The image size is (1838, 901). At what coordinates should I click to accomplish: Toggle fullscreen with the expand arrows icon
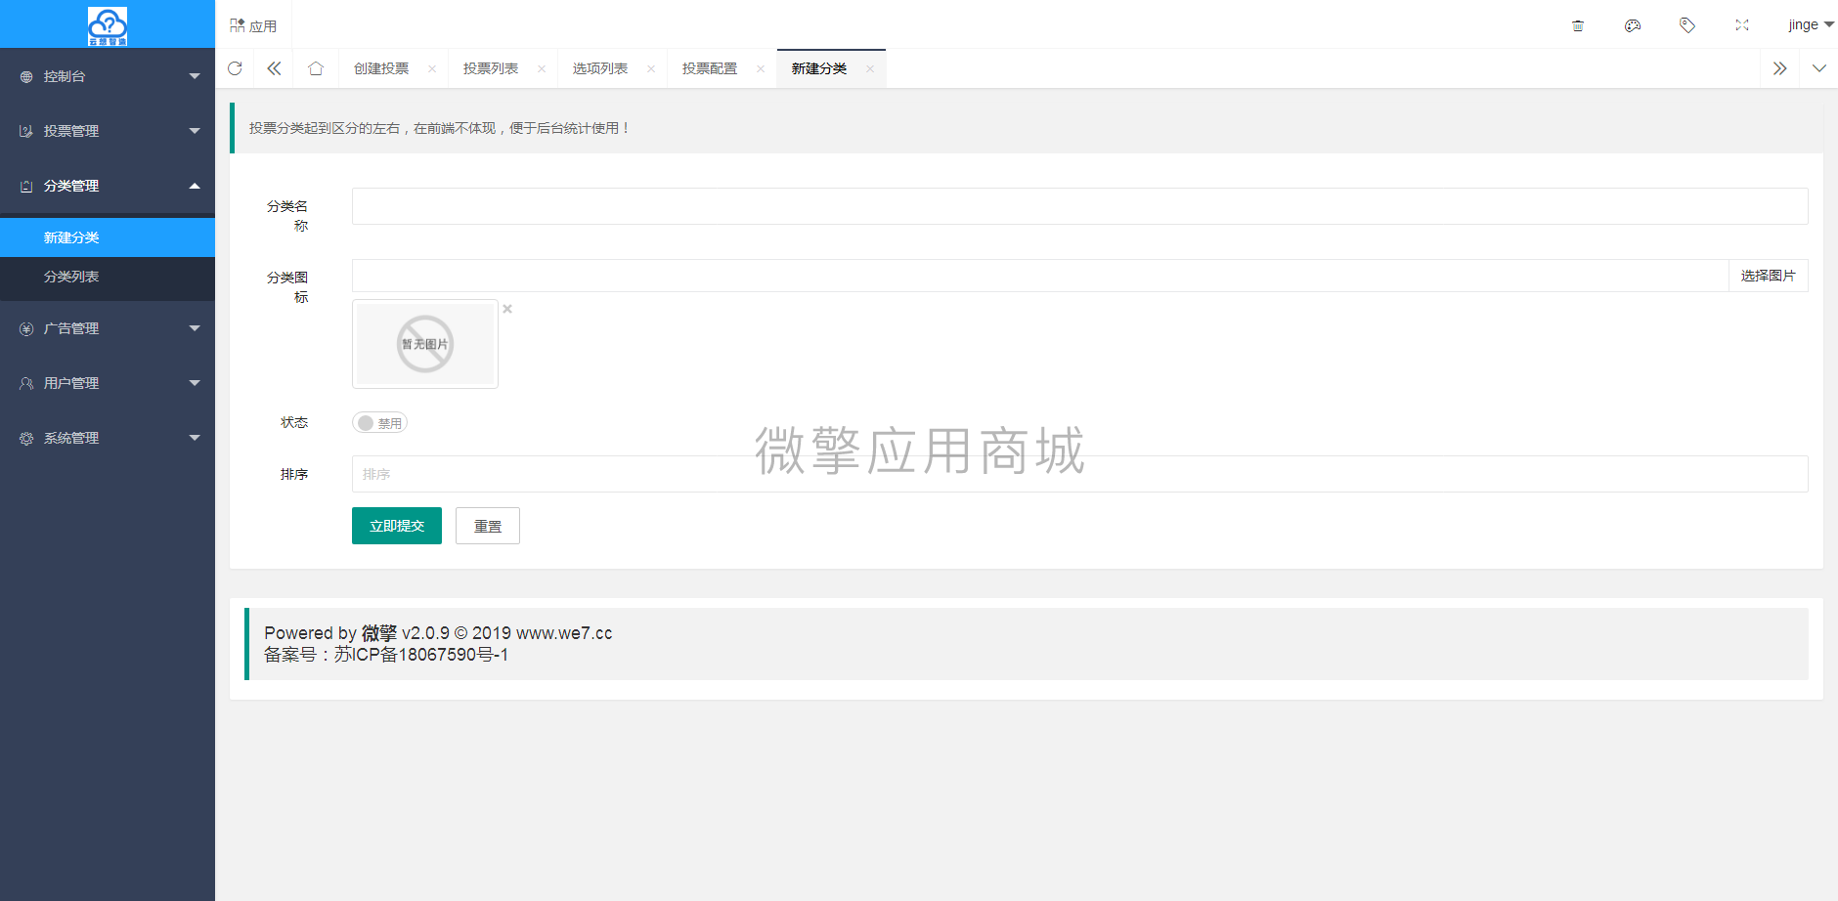1742,25
